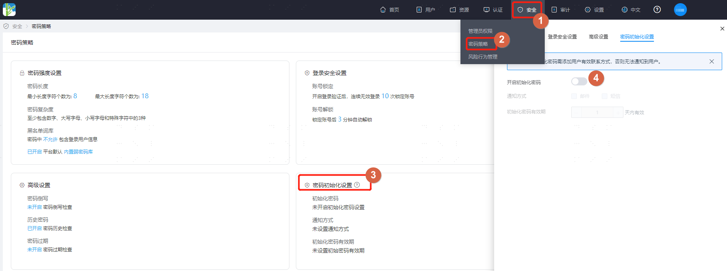Go to the 资源 resources section
The width and height of the screenshot is (727, 271).
point(460,10)
